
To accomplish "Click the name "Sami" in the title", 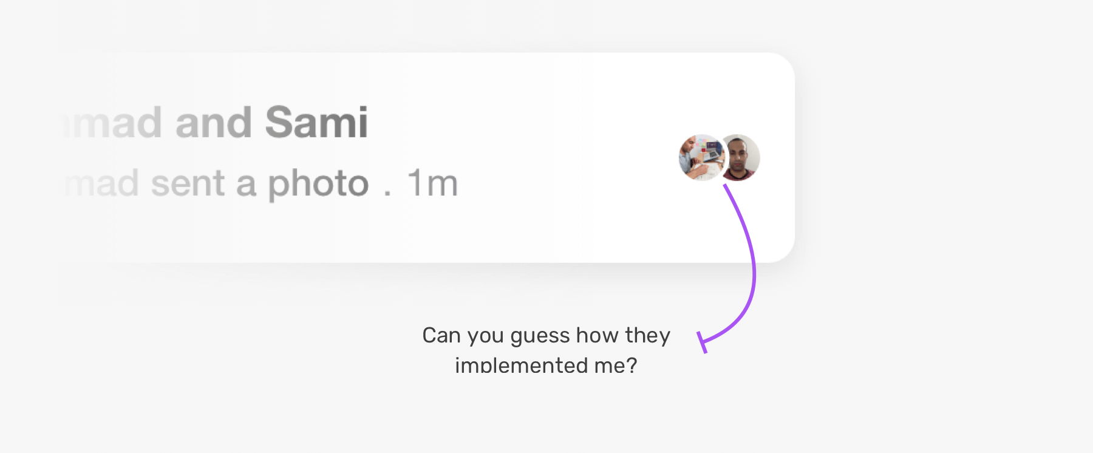I will [x=316, y=123].
